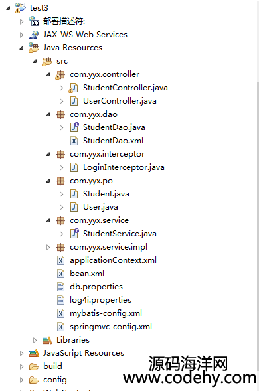
Task: Select the UserController.java label
Action: point(120,101)
